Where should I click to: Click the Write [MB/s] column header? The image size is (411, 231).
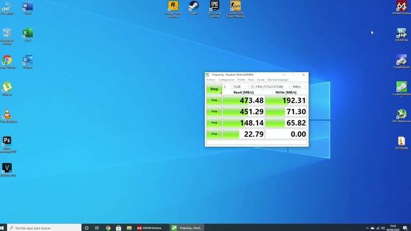click(286, 92)
